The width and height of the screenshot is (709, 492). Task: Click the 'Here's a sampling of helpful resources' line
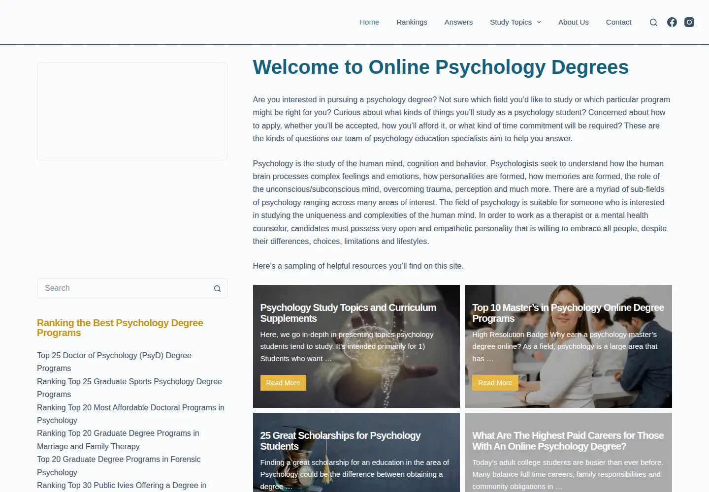click(358, 266)
